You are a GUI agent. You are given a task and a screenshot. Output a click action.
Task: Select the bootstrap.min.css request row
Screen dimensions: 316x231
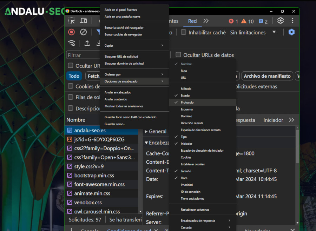click(94, 176)
